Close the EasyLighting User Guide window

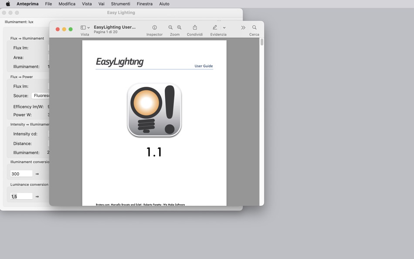(x=58, y=29)
